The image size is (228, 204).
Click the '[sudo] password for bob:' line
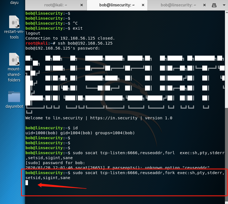tap(55, 163)
